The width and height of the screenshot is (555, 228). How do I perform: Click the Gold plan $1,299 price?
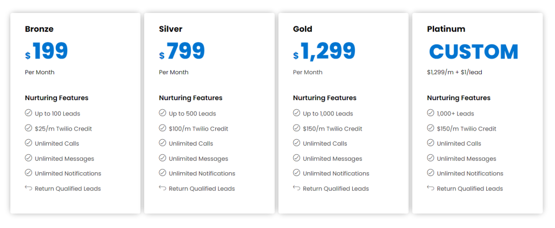[x=324, y=51]
